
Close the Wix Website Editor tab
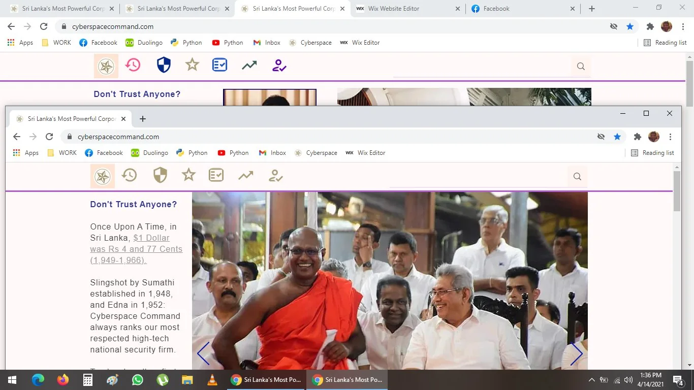tap(457, 9)
